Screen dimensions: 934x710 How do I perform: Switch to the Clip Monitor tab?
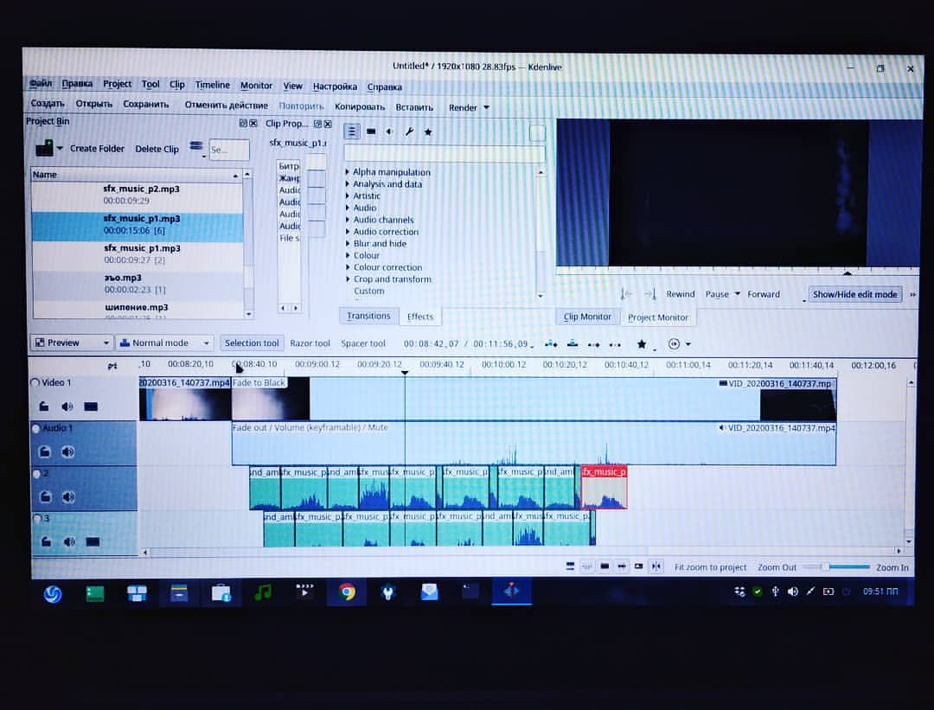click(x=587, y=317)
